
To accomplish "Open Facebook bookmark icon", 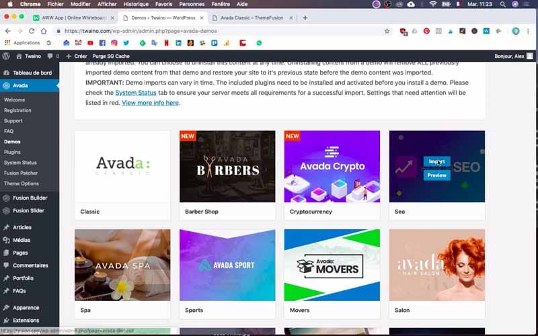I will click(102, 43).
